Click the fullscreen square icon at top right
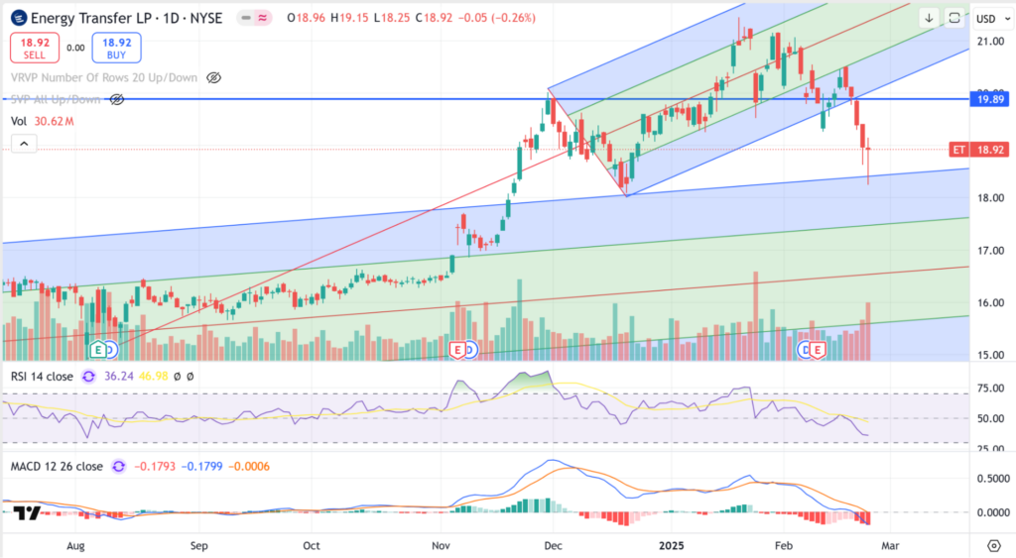 (954, 18)
